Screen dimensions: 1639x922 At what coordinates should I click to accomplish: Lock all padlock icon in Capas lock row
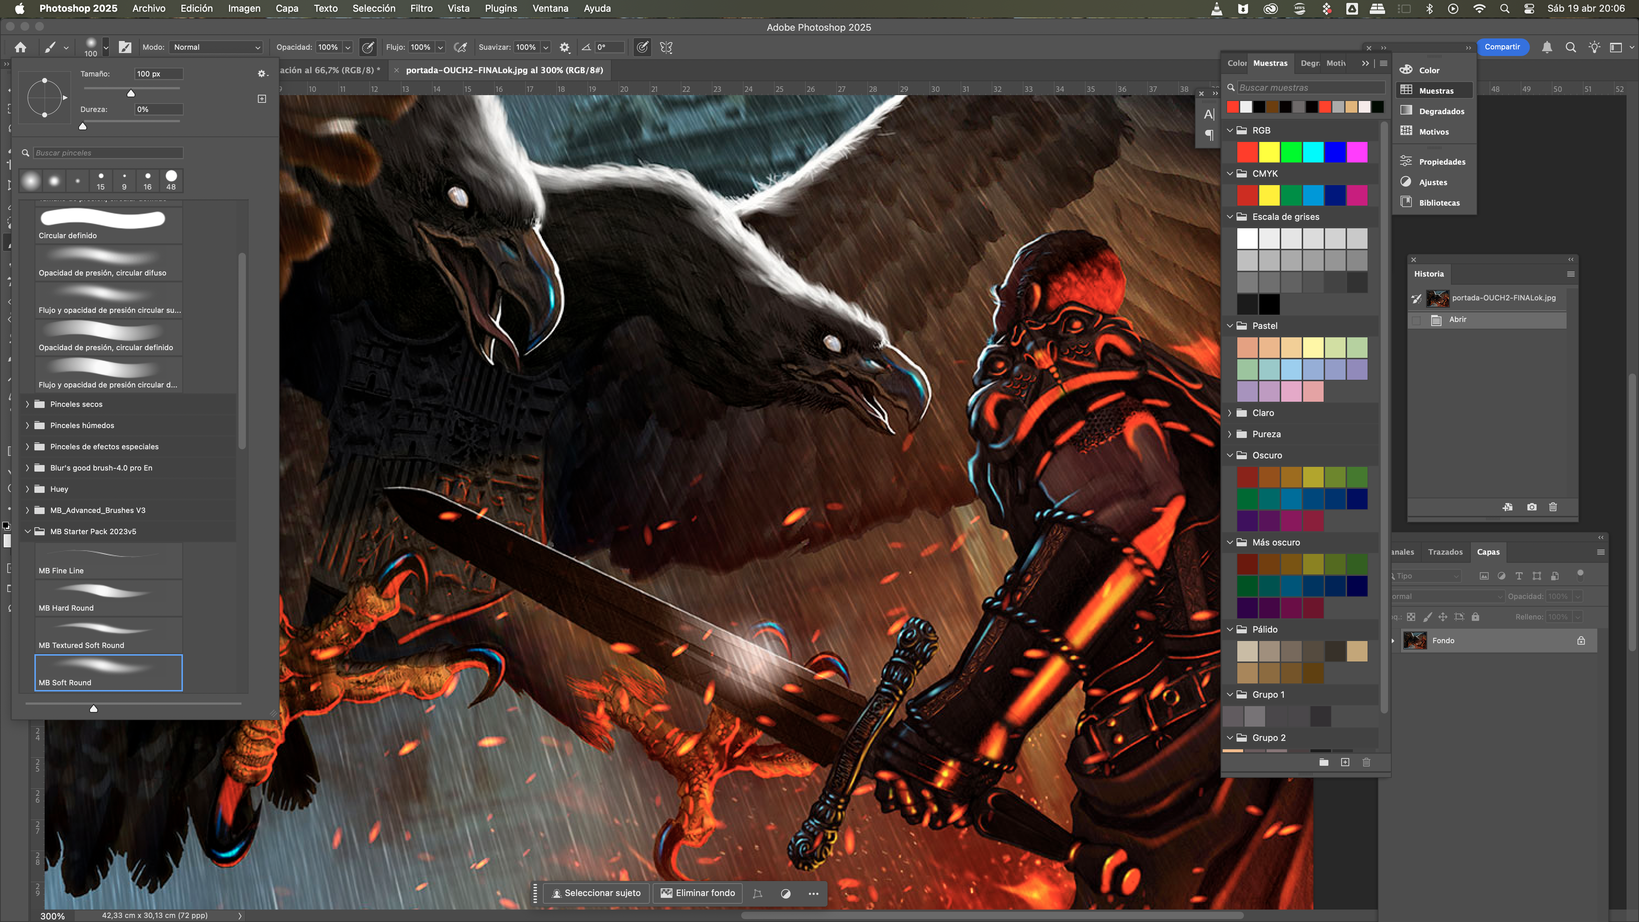click(x=1475, y=616)
